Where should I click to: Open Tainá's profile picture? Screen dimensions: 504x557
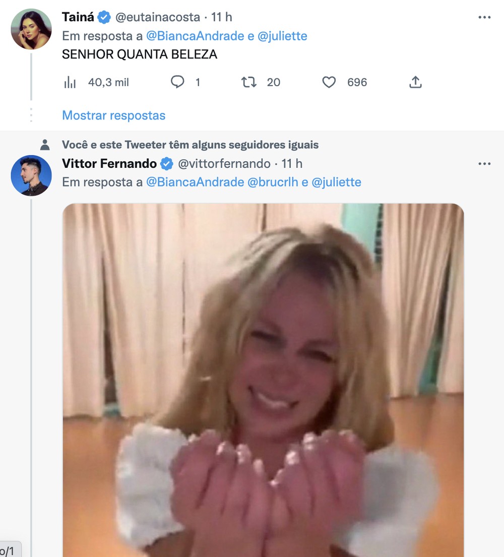click(x=31, y=29)
